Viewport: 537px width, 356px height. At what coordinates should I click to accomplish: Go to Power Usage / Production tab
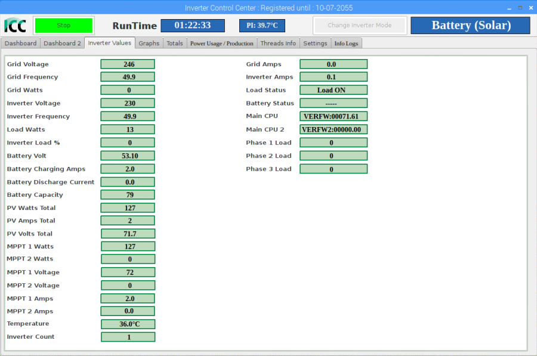click(222, 44)
